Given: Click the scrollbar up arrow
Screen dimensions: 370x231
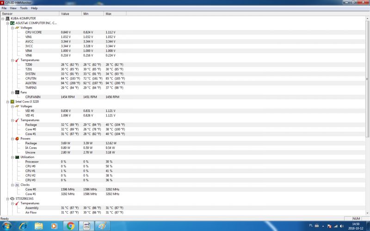Looking at the screenshot, I should coord(367,18).
